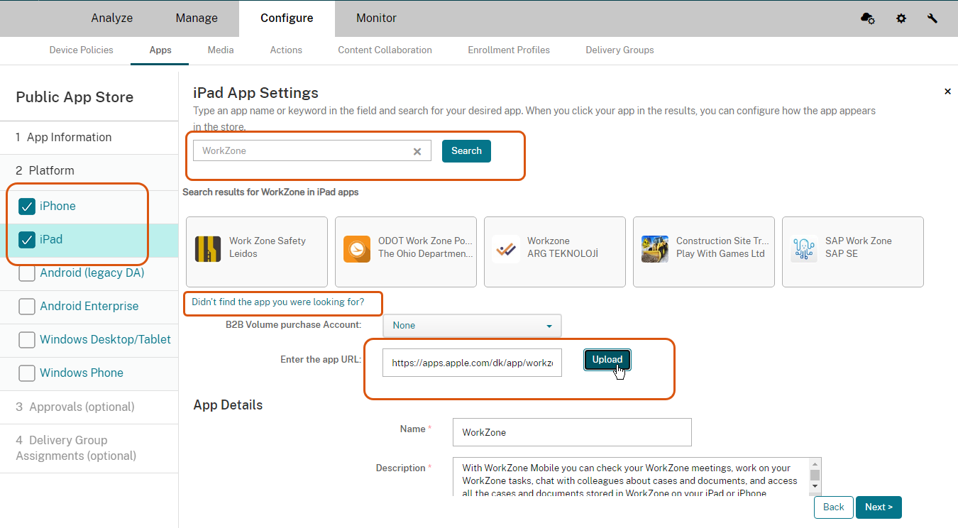Select the SAP Work Zone app icon
This screenshot has height=528, width=958.
(804, 249)
